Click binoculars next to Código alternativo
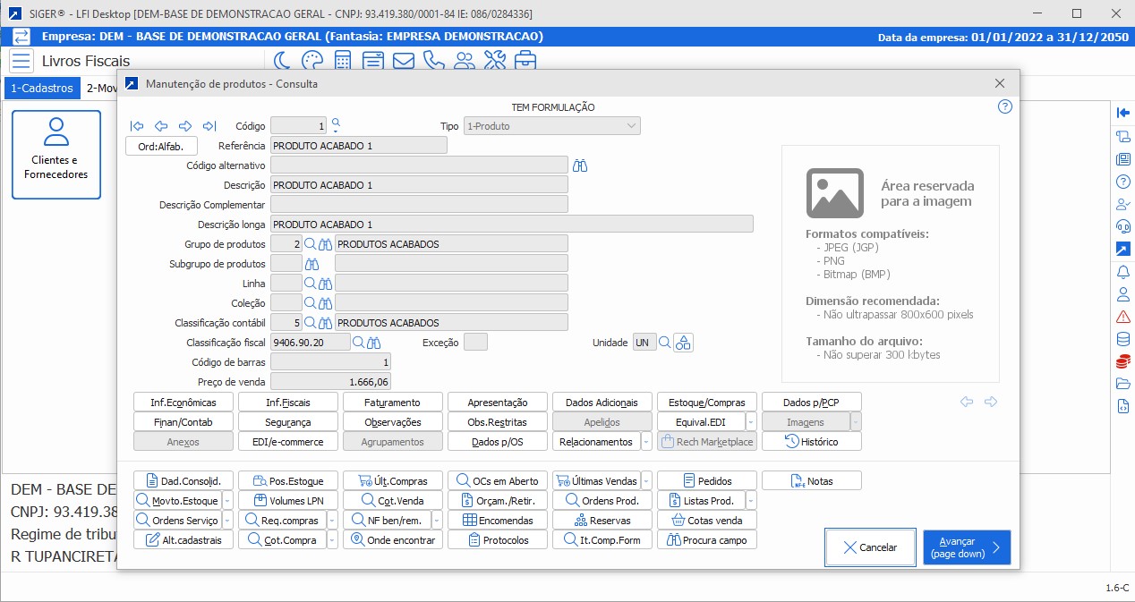Image resolution: width=1135 pixels, height=602 pixels. click(580, 165)
